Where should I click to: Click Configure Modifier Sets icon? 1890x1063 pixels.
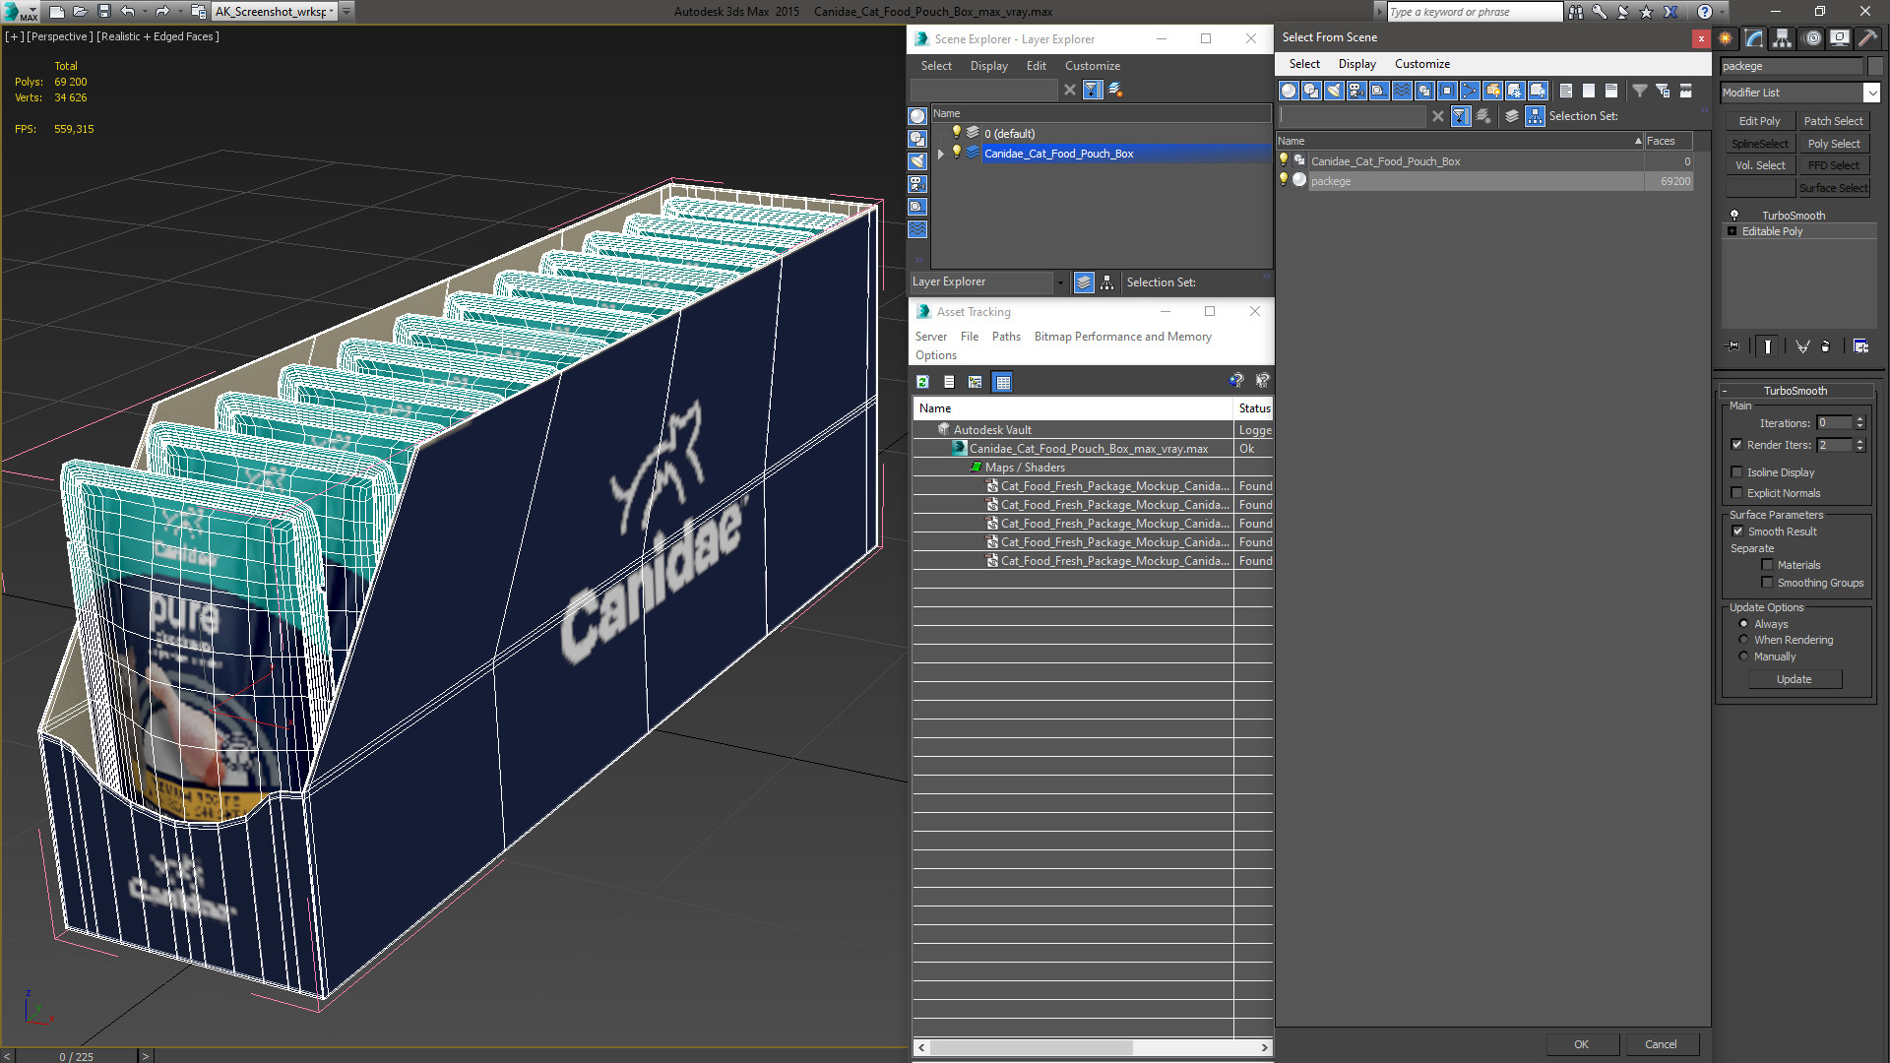(1860, 346)
